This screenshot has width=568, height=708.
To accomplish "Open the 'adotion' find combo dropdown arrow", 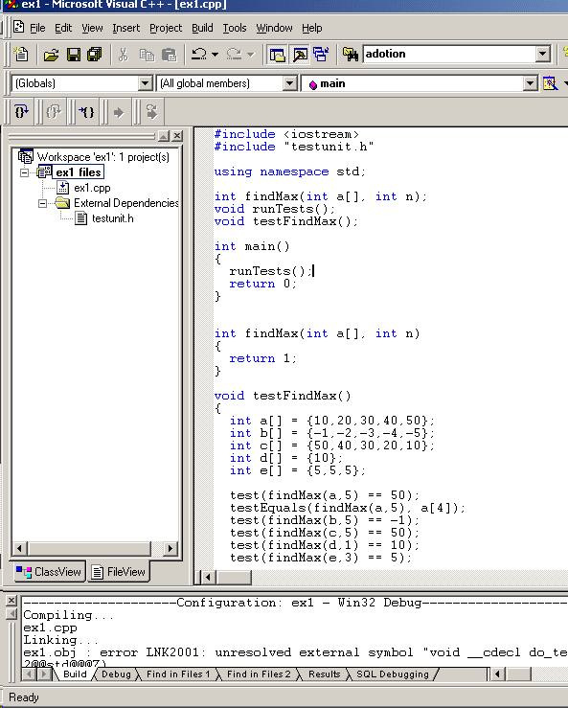I will [x=543, y=55].
